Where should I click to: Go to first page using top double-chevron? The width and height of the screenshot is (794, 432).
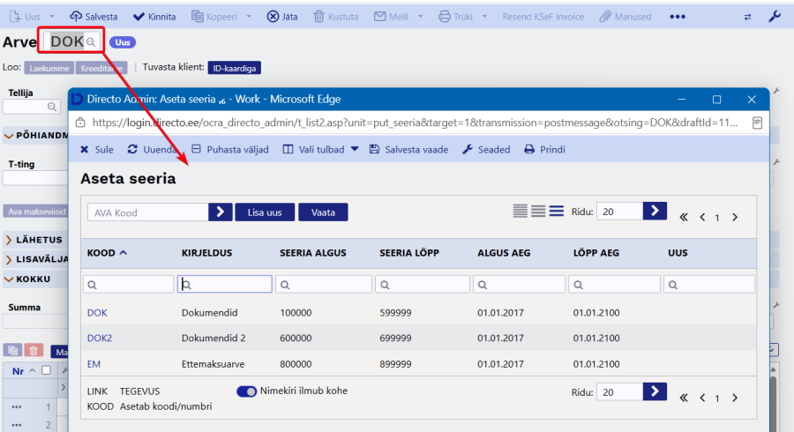[684, 218]
